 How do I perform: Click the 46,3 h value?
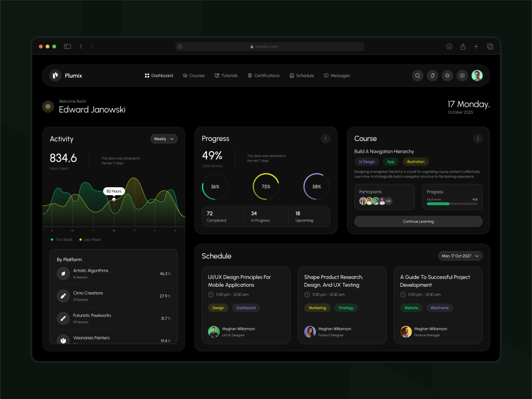tap(165, 273)
